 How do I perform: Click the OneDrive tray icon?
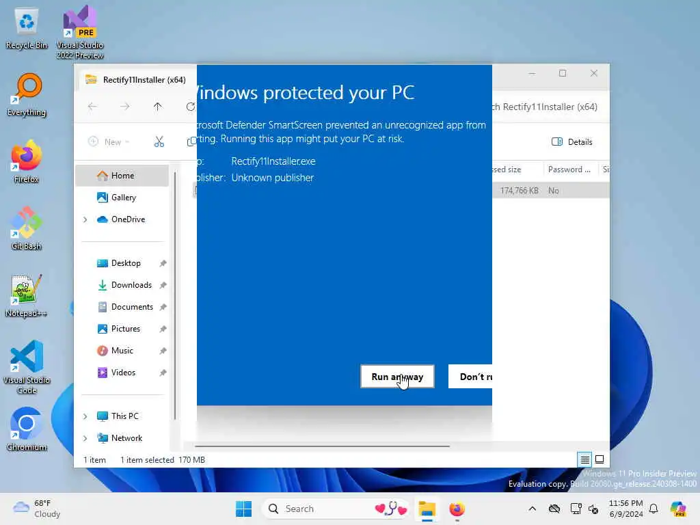click(x=554, y=509)
